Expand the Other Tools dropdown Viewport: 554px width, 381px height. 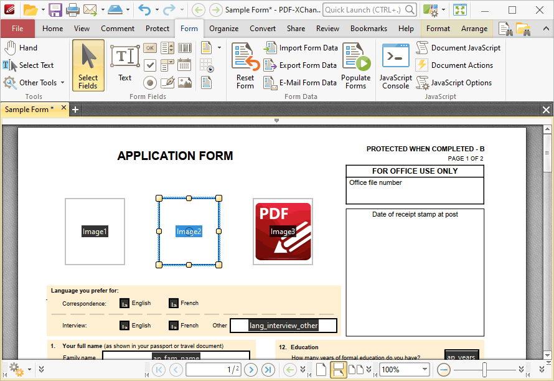(x=62, y=83)
